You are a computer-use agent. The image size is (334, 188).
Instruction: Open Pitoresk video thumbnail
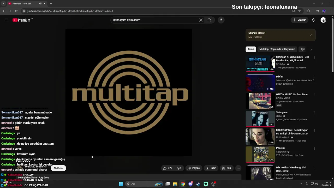point(260,155)
